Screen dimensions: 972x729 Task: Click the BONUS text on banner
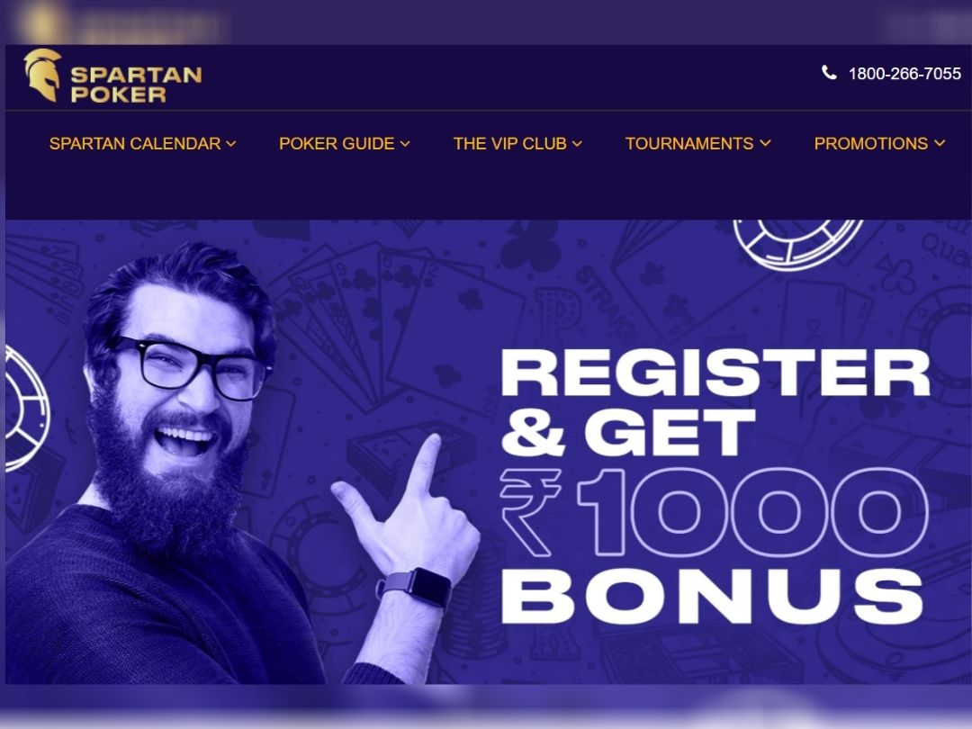coord(713,596)
